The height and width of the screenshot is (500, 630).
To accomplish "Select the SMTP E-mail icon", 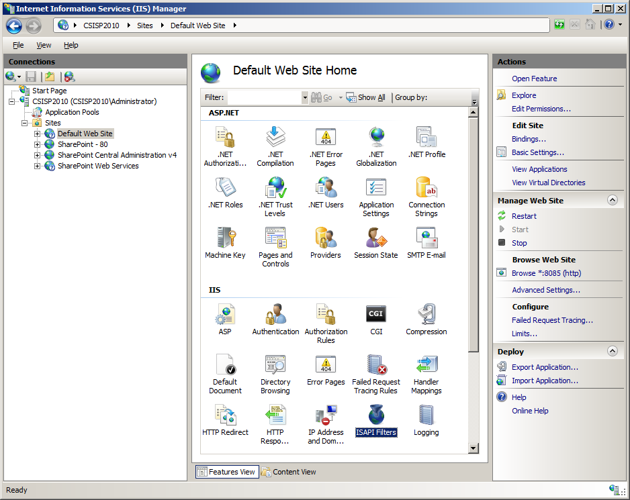I will click(x=426, y=238).
